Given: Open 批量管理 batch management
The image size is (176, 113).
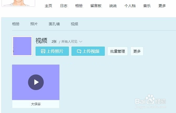Looking at the screenshot, I should click(118, 51).
